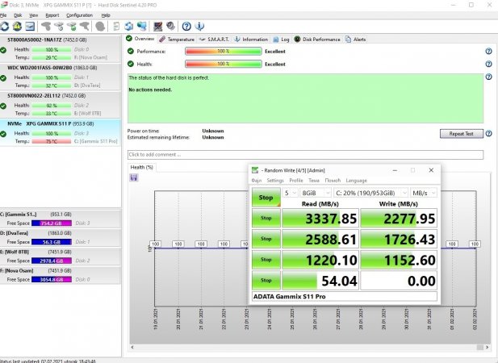Viewport: 498px width, 363px height.
Task: Click the save icon above the health graph
Action: 134,177
